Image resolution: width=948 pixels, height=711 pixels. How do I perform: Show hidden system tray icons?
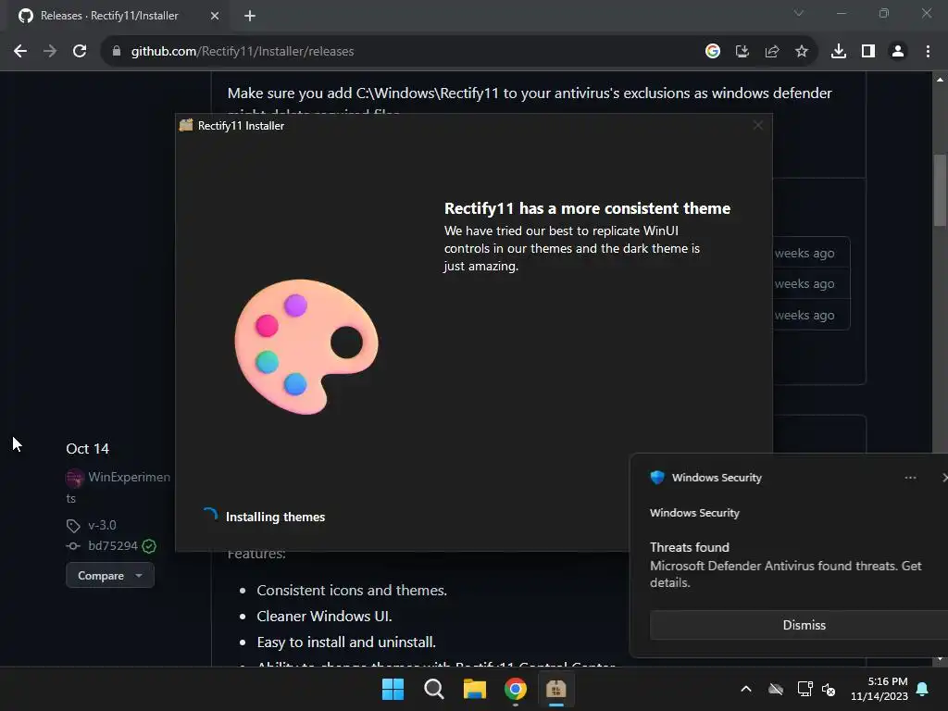(x=746, y=689)
